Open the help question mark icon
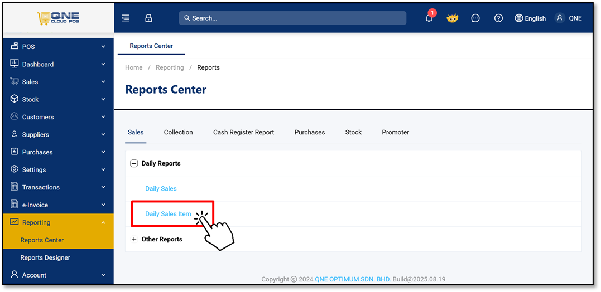Screen dimensions: 601x292 tap(498, 18)
